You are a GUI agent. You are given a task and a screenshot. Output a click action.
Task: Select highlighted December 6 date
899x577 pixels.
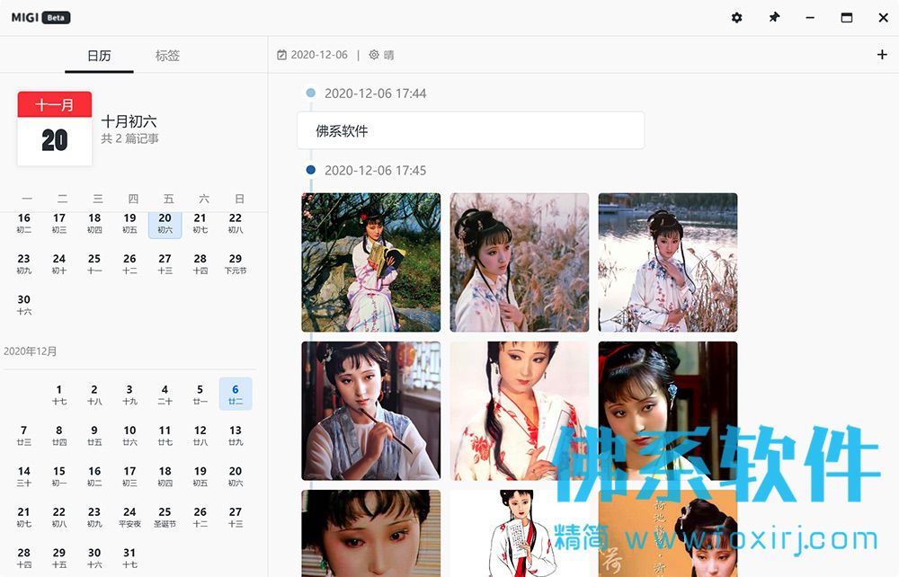pyautogui.click(x=236, y=395)
